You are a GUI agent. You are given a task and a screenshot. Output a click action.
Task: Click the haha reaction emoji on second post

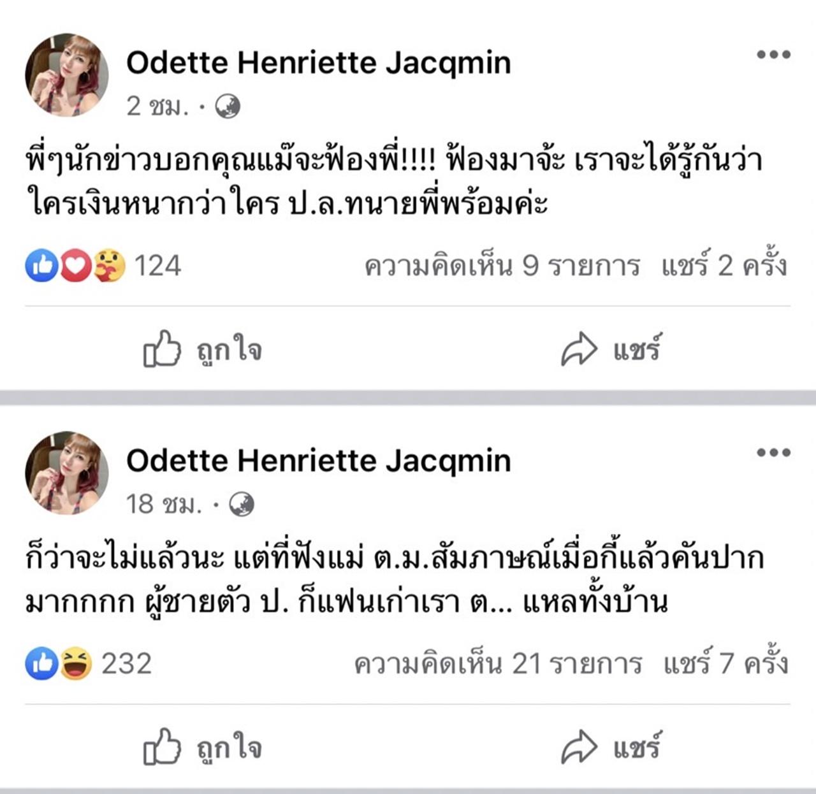(76, 663)
